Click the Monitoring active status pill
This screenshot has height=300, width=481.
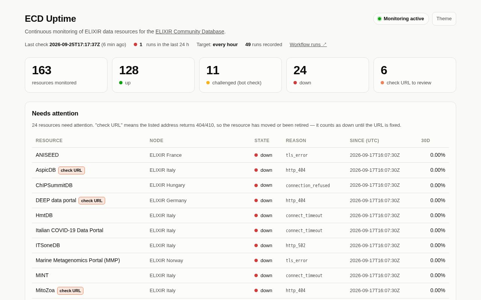coord(401,19)
